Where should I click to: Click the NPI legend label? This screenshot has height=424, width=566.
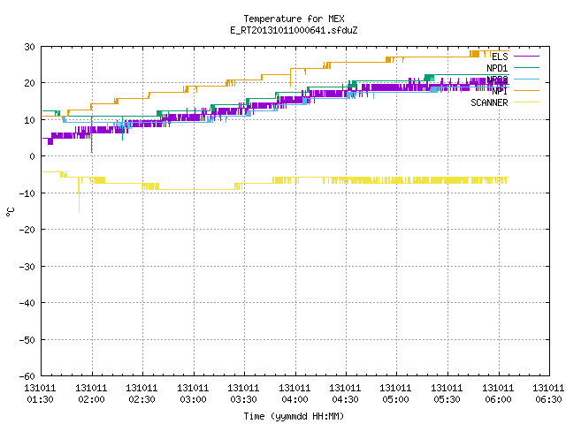pos(500,91)
